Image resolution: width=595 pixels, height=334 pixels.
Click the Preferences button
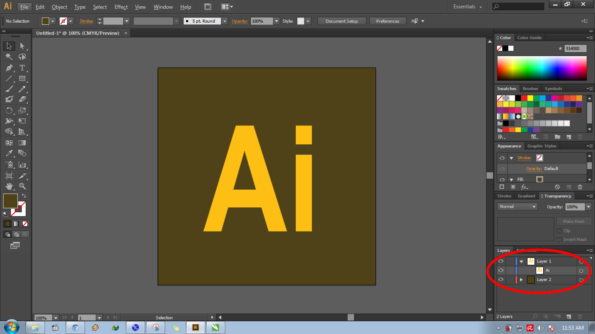pyautogui.click(x=387, y=21)
